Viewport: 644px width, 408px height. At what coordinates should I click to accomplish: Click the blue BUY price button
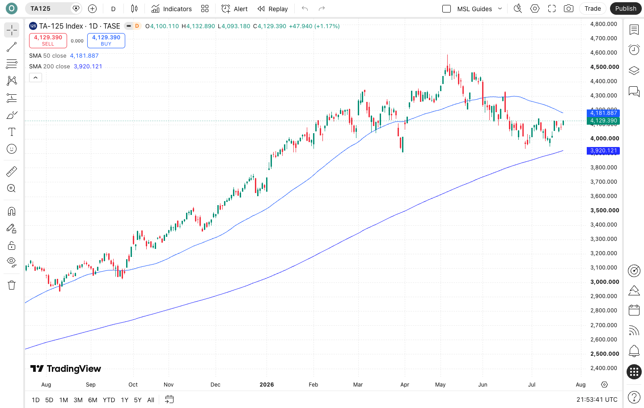pos(106,40)
